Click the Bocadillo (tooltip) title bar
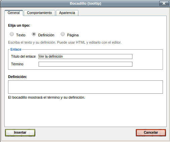 [86, 3]
